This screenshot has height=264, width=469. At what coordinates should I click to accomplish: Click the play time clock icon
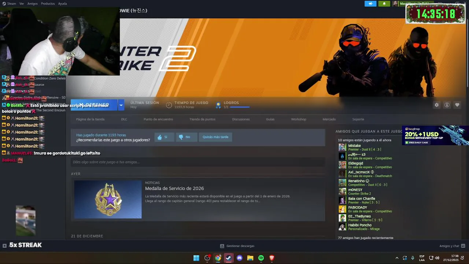[x=169, y=105]
